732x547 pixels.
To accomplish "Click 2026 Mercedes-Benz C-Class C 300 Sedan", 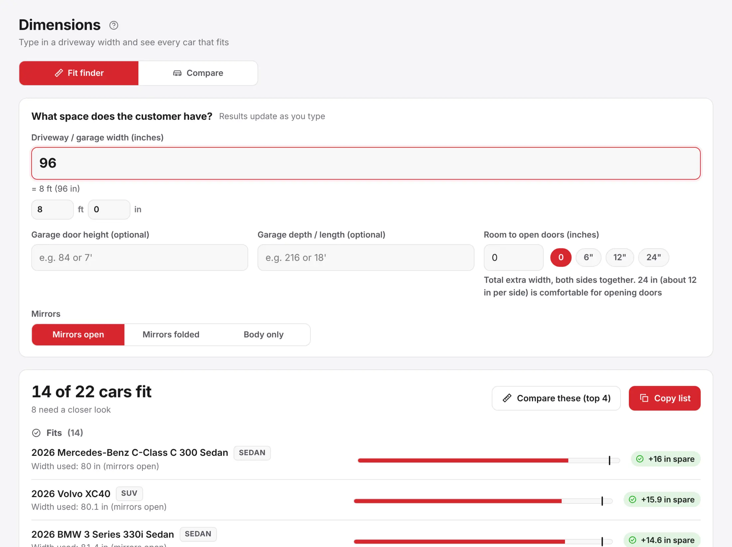I will click(130, 453).
